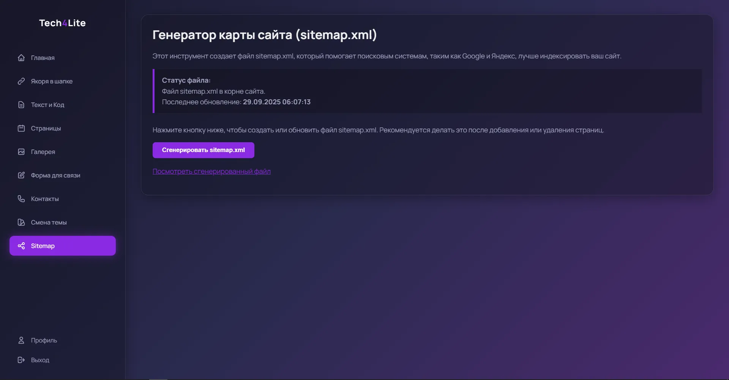Click the palette icon for Смена темы
The width and height of the screenshot is (729, 380).
[x=21, y=222]
